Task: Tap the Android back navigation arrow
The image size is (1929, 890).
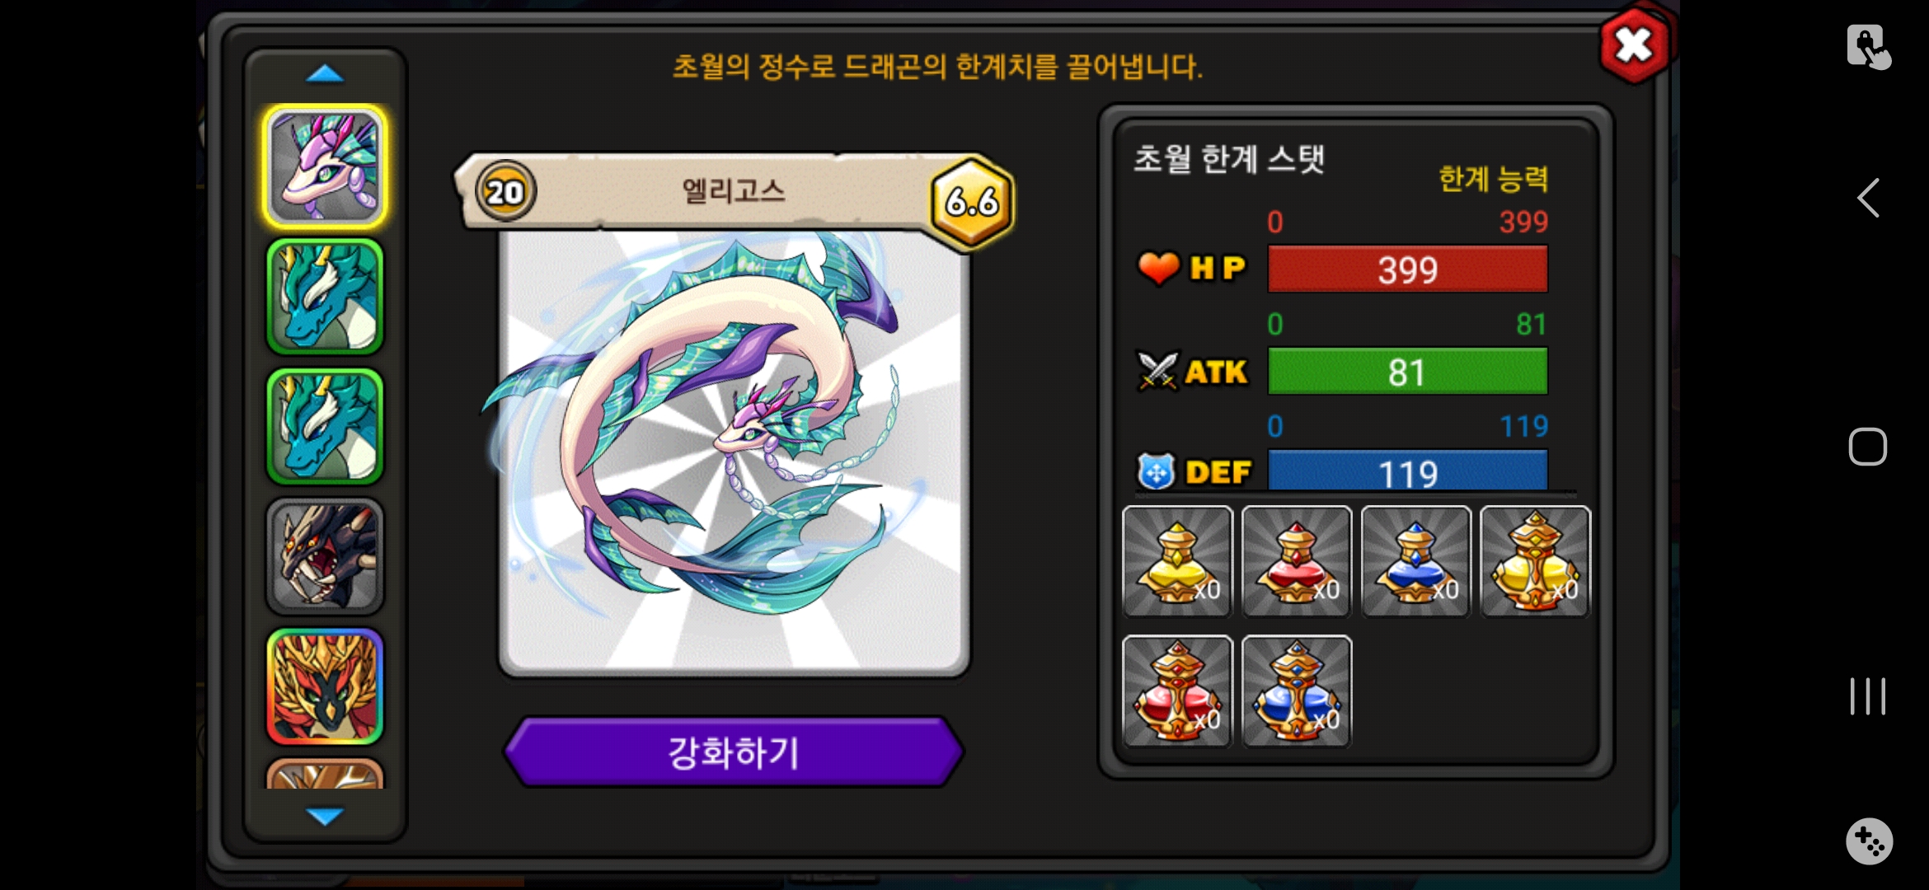Action: 1868,198
